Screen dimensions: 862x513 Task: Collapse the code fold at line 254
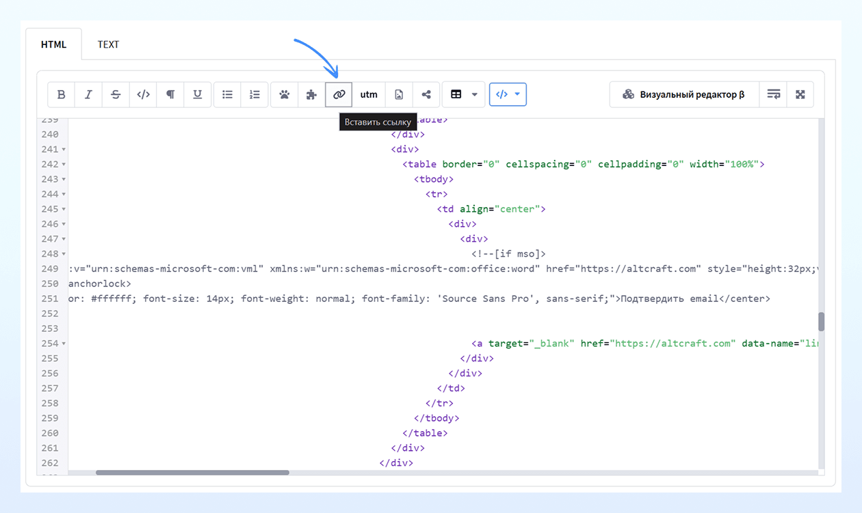click(x=64, y=344)
